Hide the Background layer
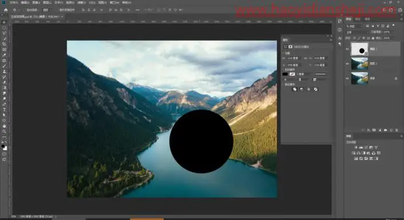The image size is (404, 220). (347, 78)
